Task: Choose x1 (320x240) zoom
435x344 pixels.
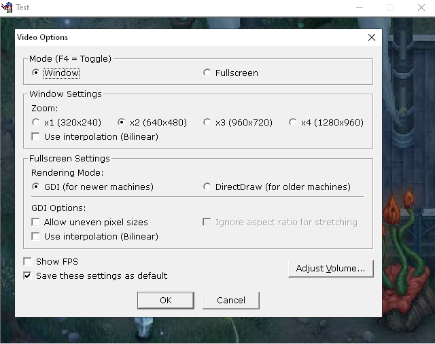Action: 35,122
